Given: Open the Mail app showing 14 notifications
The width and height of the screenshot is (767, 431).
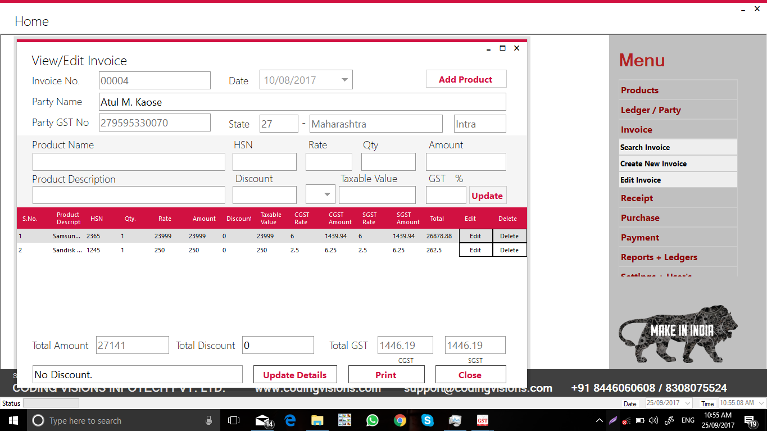Looking at the screenshot, I should pyautogui.click(x=262, y=420).
